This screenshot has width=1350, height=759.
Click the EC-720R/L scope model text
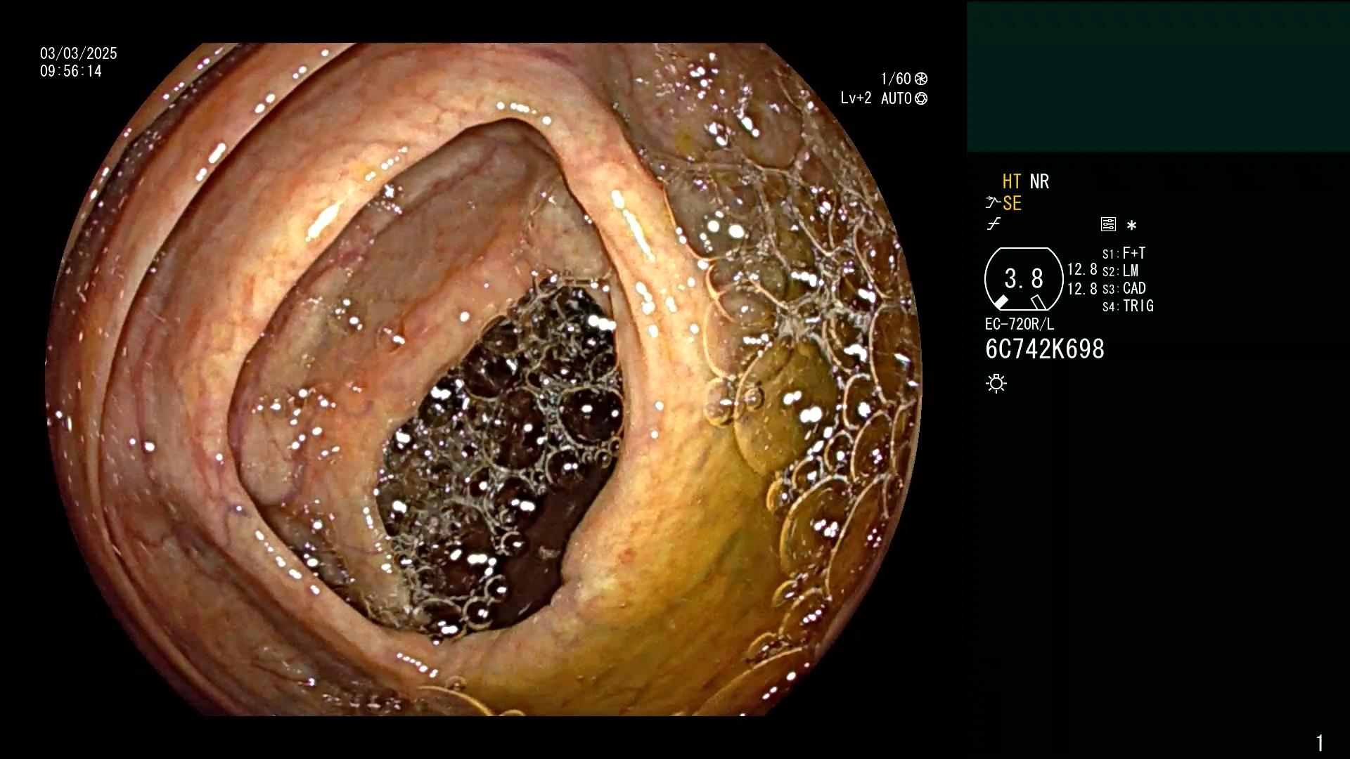point(1020,324)
